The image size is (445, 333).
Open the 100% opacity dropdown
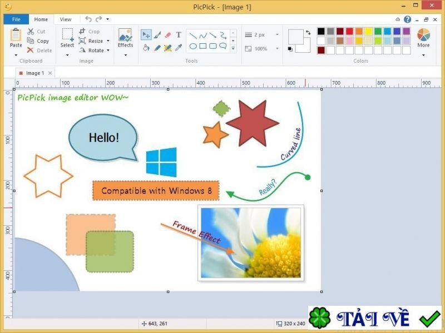tap(276, 49)
